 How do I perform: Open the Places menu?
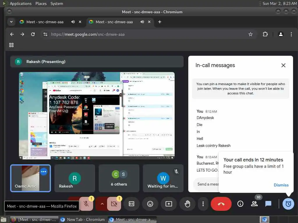click(41, 3)
